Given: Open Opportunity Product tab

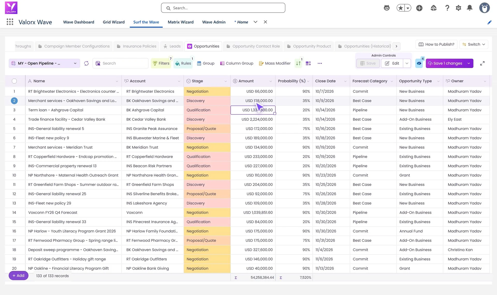Looking at the screenshot, I should [309, 46].
